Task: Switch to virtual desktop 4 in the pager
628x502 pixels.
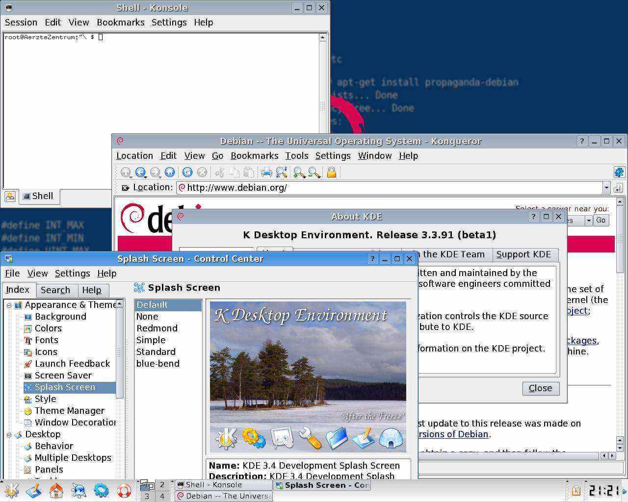Action: tap(162, 496)
